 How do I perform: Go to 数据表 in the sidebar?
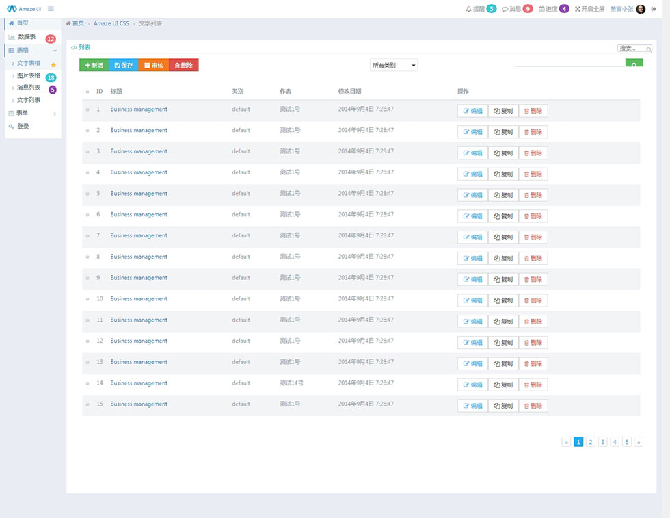click(27, 37)
